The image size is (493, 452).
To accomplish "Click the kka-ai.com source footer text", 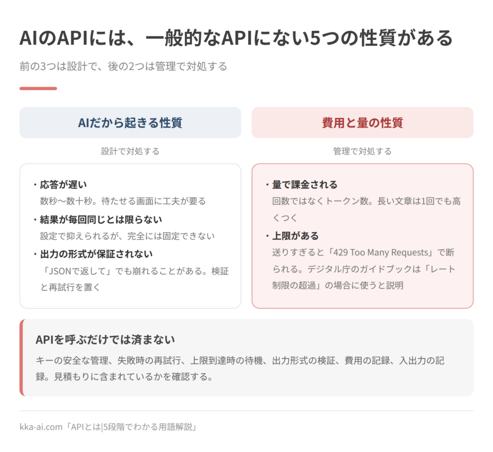I will (x=108, y=427).
